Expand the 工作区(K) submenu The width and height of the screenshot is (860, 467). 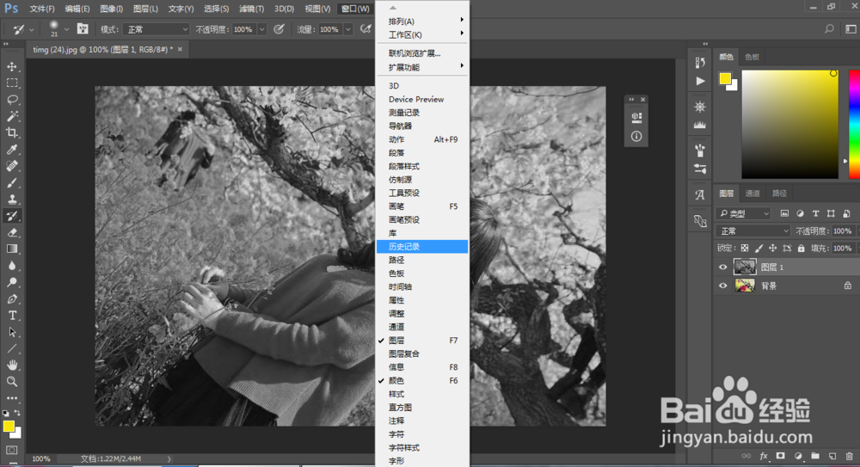(x=422, y=34)
